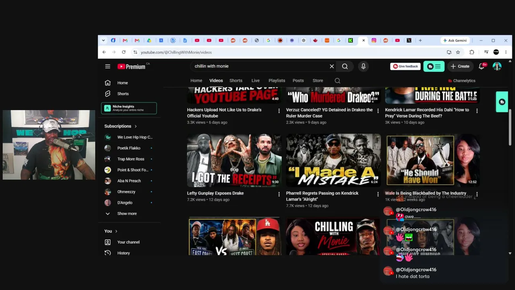
Task: Click the magnifier search button
Action: 345,66
